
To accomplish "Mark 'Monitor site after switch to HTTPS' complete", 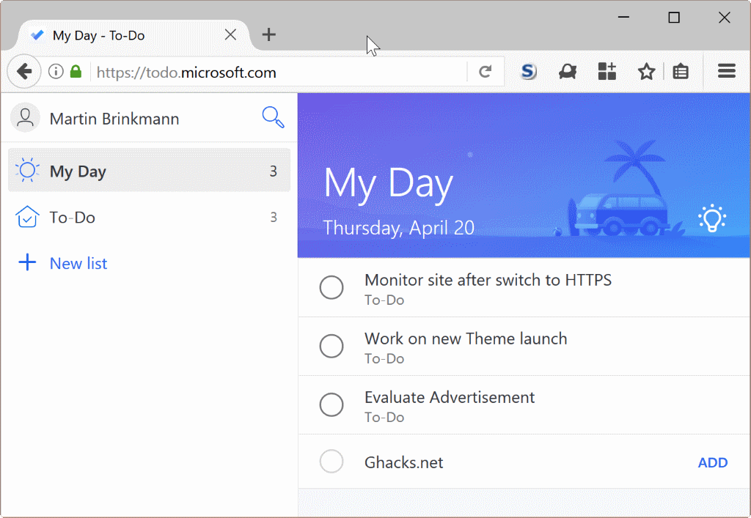I will click(x=331, y=287).
